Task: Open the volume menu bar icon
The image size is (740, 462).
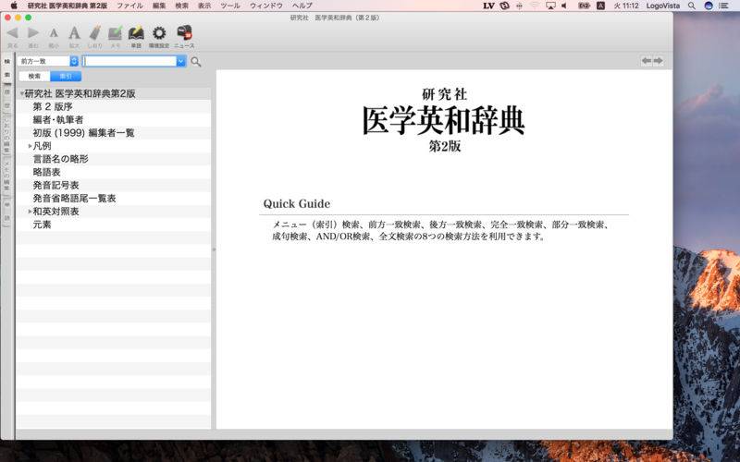Action: (564, 6)
